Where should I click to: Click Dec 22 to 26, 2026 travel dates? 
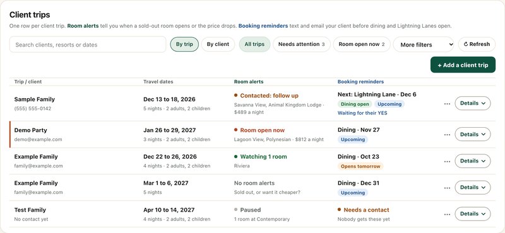click(x=170, y=157)
